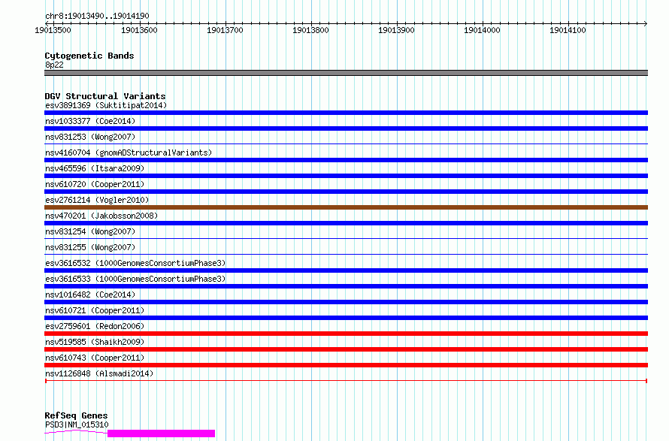Click ruler position 19013600
Screen dimensions: 669x441
(139, 30)
